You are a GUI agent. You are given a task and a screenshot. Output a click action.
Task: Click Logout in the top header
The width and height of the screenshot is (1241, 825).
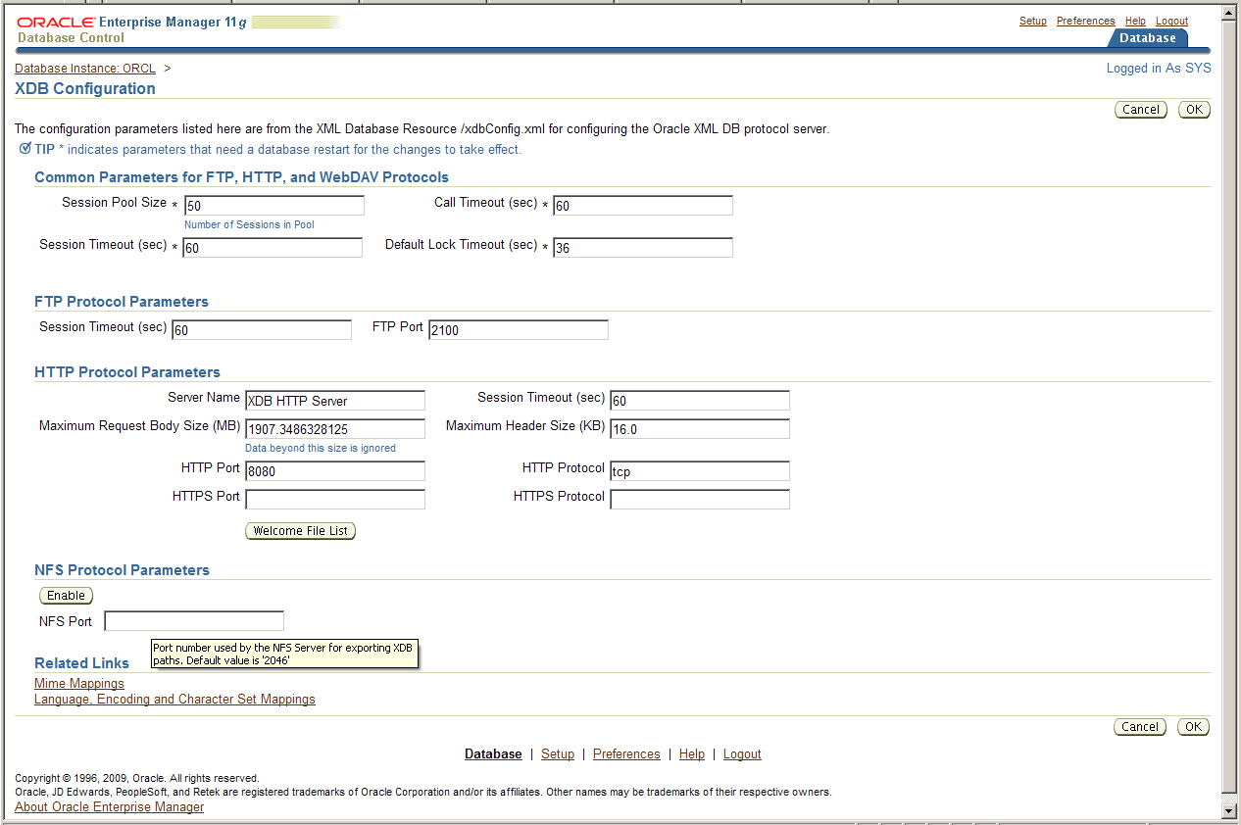pos(1171,21)
